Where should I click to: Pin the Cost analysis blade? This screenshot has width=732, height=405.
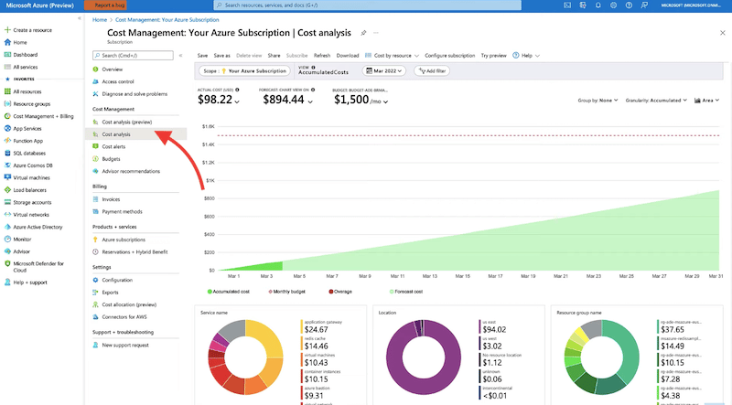[x=363, y=33]
